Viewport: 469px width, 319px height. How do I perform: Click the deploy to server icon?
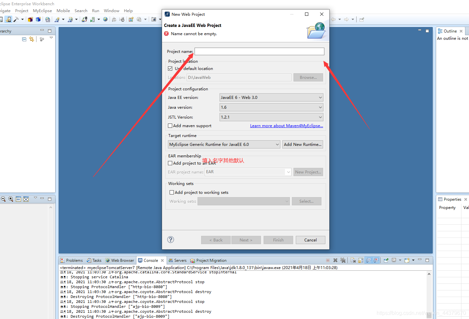point(84,19)
